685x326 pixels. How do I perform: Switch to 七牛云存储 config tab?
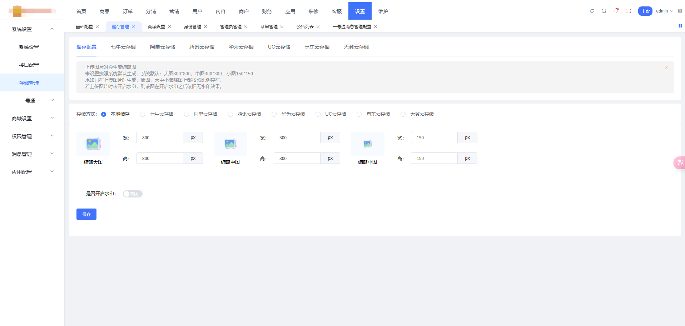pos(123,47)
